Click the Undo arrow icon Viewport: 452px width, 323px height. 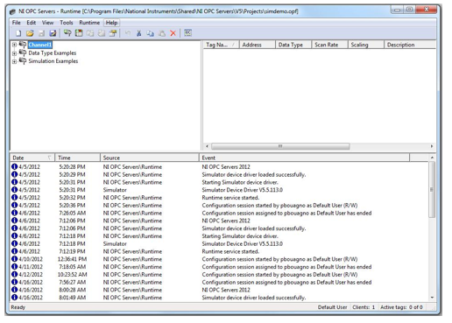(128, 33)
